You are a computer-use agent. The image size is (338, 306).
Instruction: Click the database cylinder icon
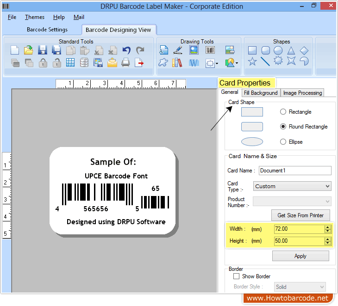click(84, 63)
